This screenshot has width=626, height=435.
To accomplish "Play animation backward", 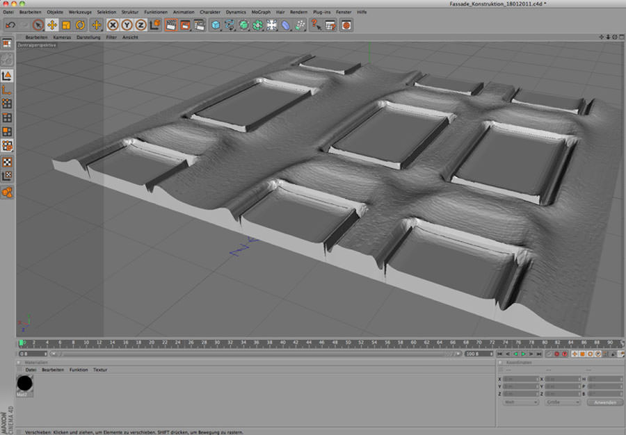I will coord(516,354).
